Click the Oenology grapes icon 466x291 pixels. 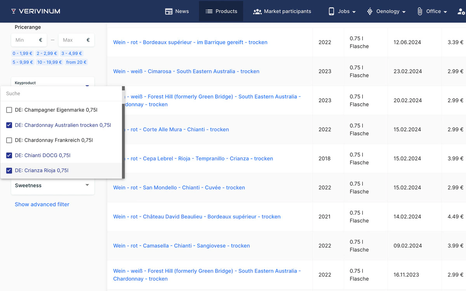coord(370,11)
